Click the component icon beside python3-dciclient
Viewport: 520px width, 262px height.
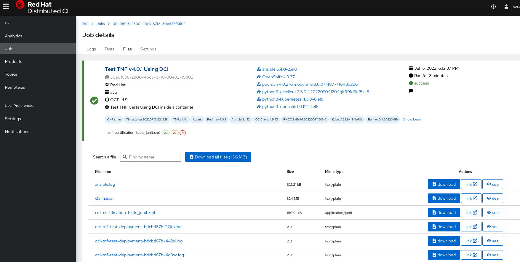(x=259, y=92)
